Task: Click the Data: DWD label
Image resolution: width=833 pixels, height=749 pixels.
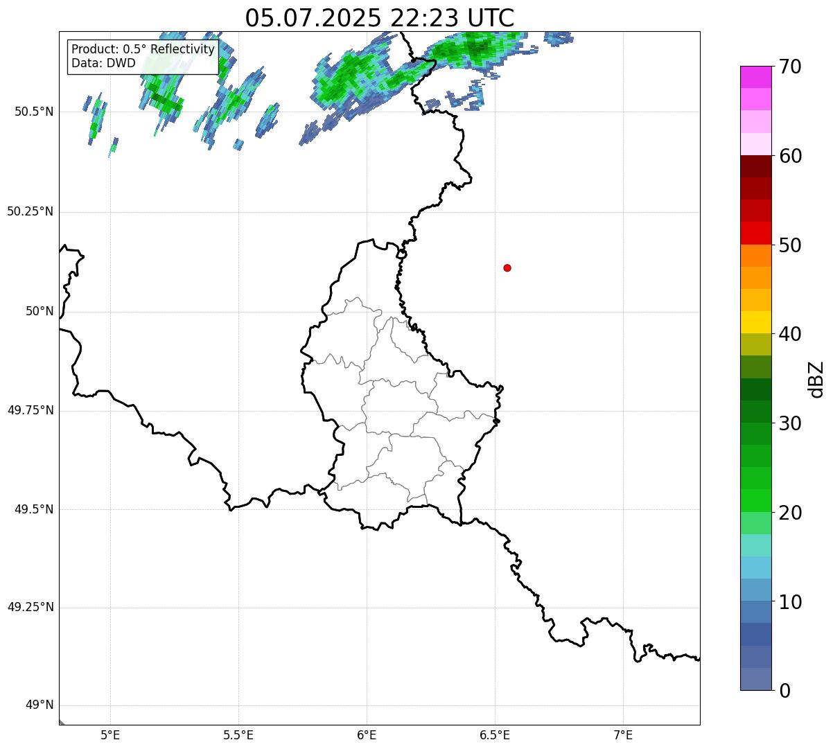Action: [103, 64]
